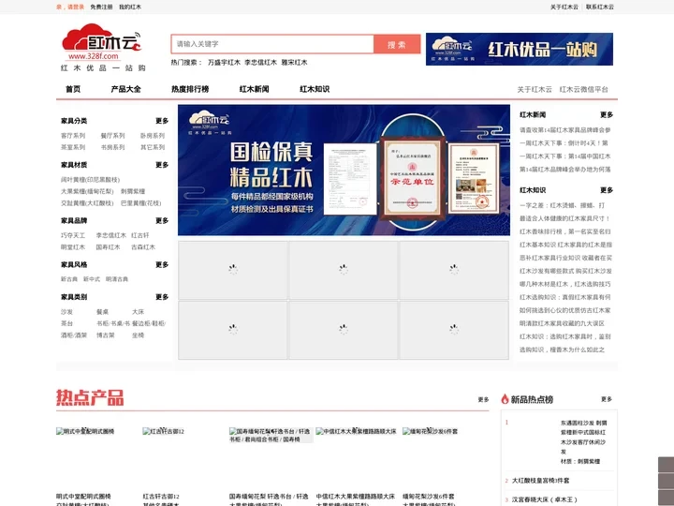Open article 红木香味排行榜

click(x=564, y=231)
